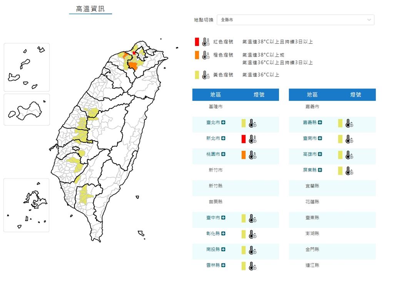Click the 連江縣 table row text
Viewport: 394px width, 286px height.
[x=312, y=265]
